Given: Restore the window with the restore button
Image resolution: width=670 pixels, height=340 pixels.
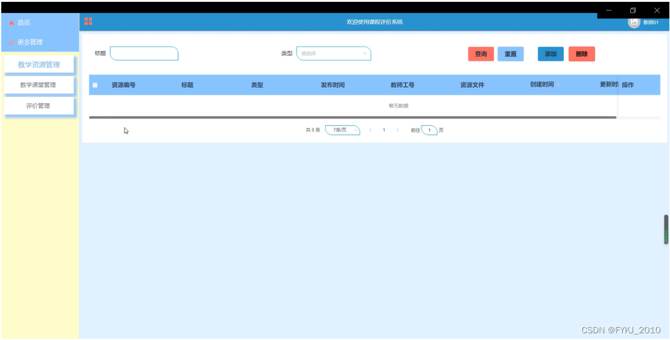Looking at the screenshot, I should 633,10.
